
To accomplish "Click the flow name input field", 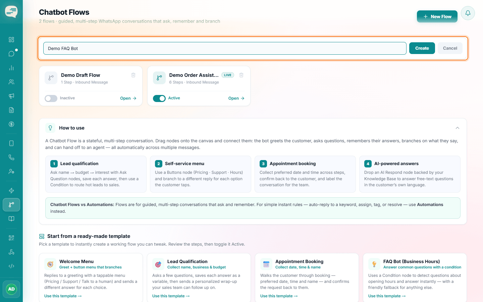I will [x=225, y=48].
